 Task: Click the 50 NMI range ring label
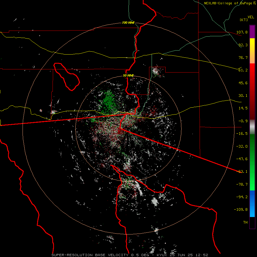128,76
